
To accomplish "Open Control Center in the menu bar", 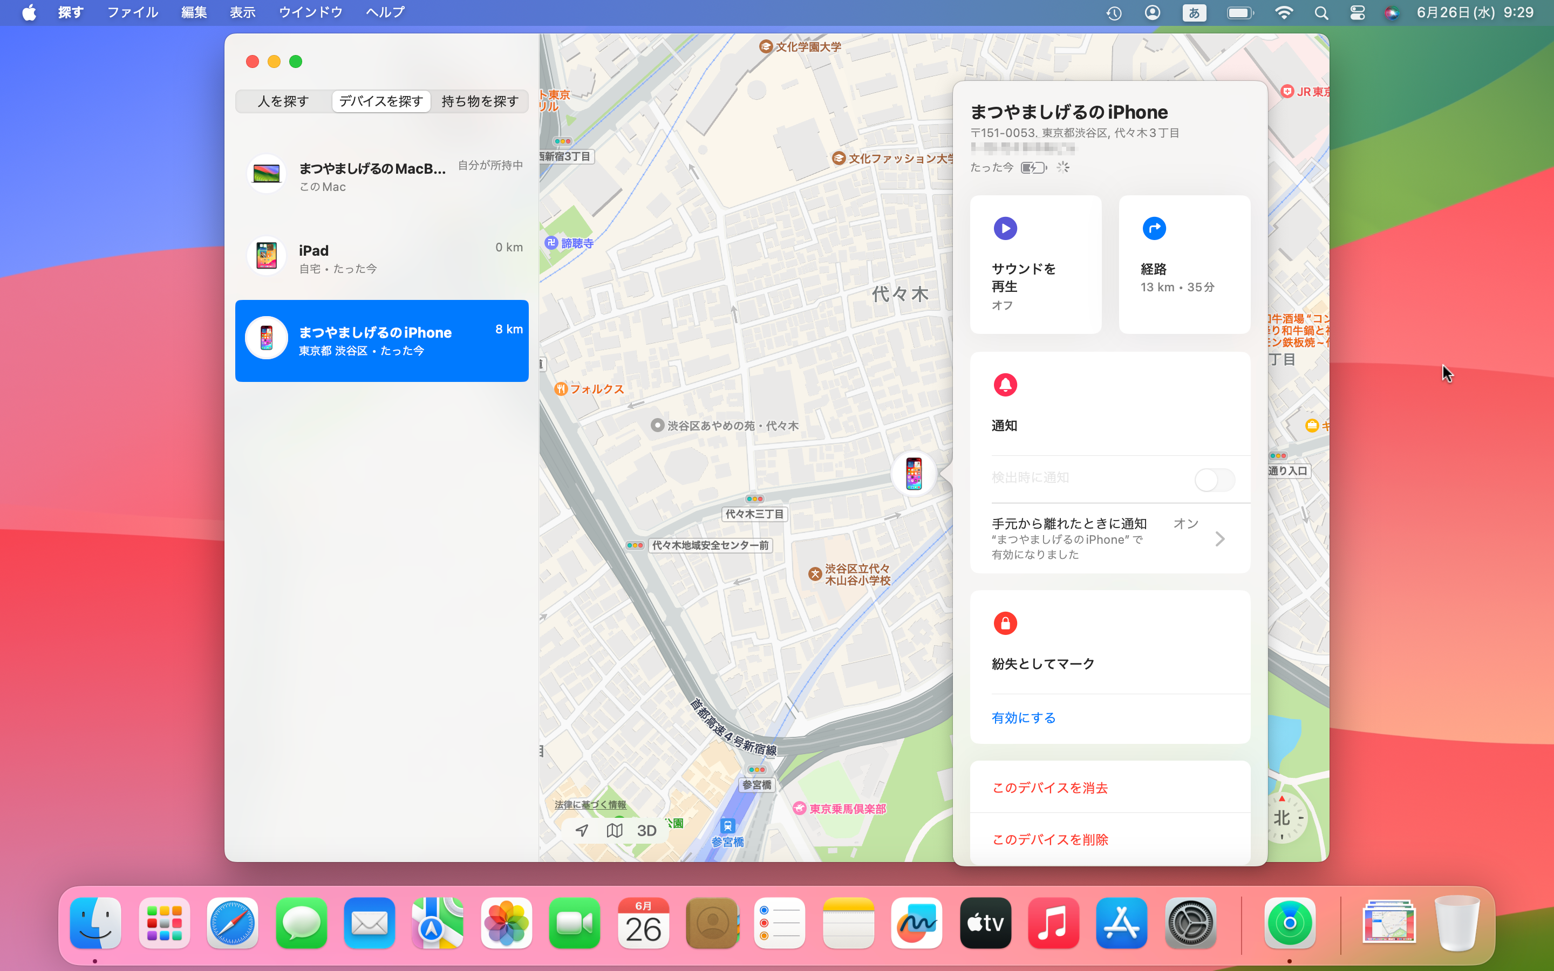I will (1357, 13).
